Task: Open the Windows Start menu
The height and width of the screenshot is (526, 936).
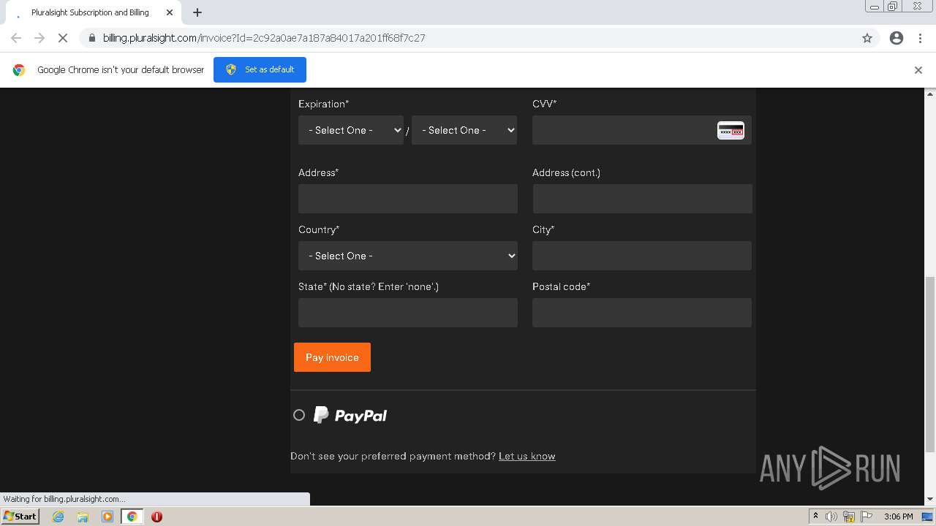Action: [x=20, y=517]
